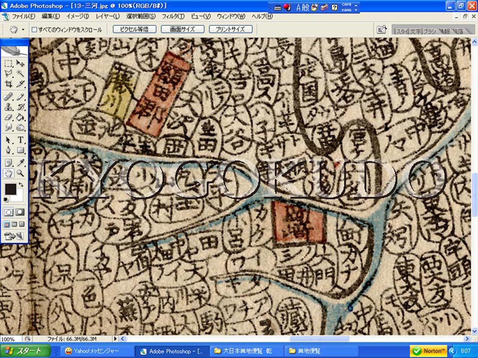The height and width of the screenshot is (358, 478).
Task: Click ピクセル等倍 button
Action: (134, 29)
